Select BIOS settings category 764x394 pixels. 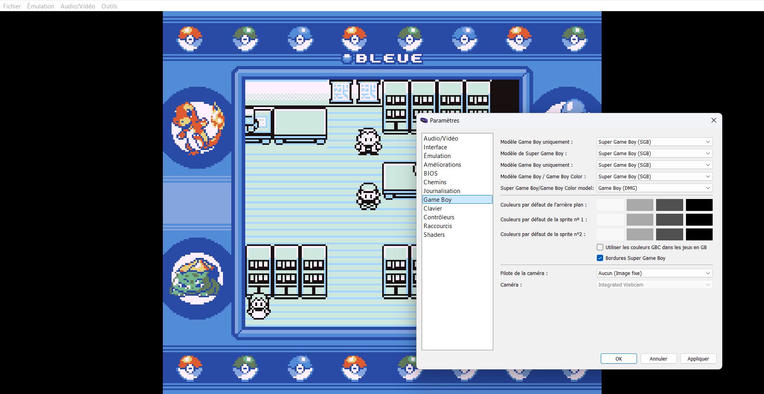pos(457,173)
